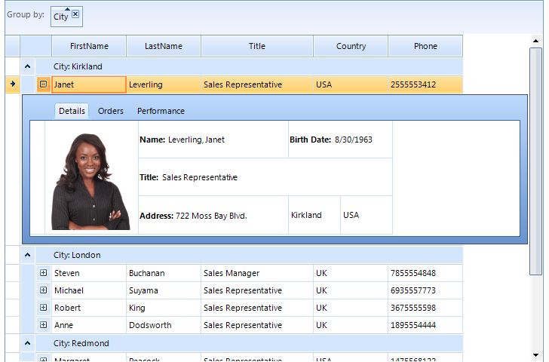The height and width of the screenshot is (362, 549).
Task: Click the vertical scrollbar up arrow
Action: click(535, 42)
